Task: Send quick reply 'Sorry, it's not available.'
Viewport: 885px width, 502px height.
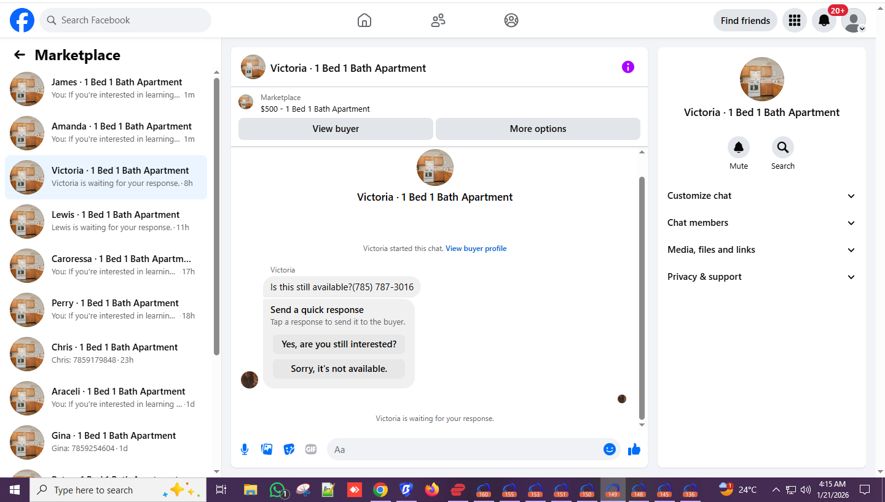Action: click(339, 369)
